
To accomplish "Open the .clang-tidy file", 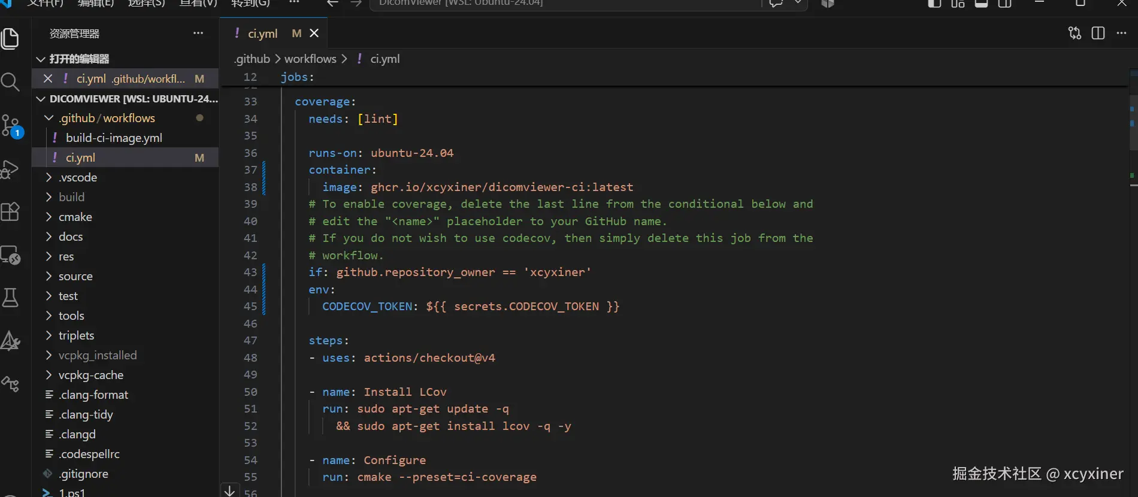I will click(x=125, y=414).
